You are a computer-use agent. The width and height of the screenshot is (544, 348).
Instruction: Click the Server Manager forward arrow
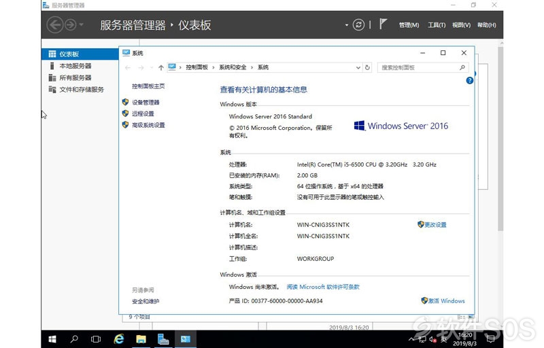point(71,25)
